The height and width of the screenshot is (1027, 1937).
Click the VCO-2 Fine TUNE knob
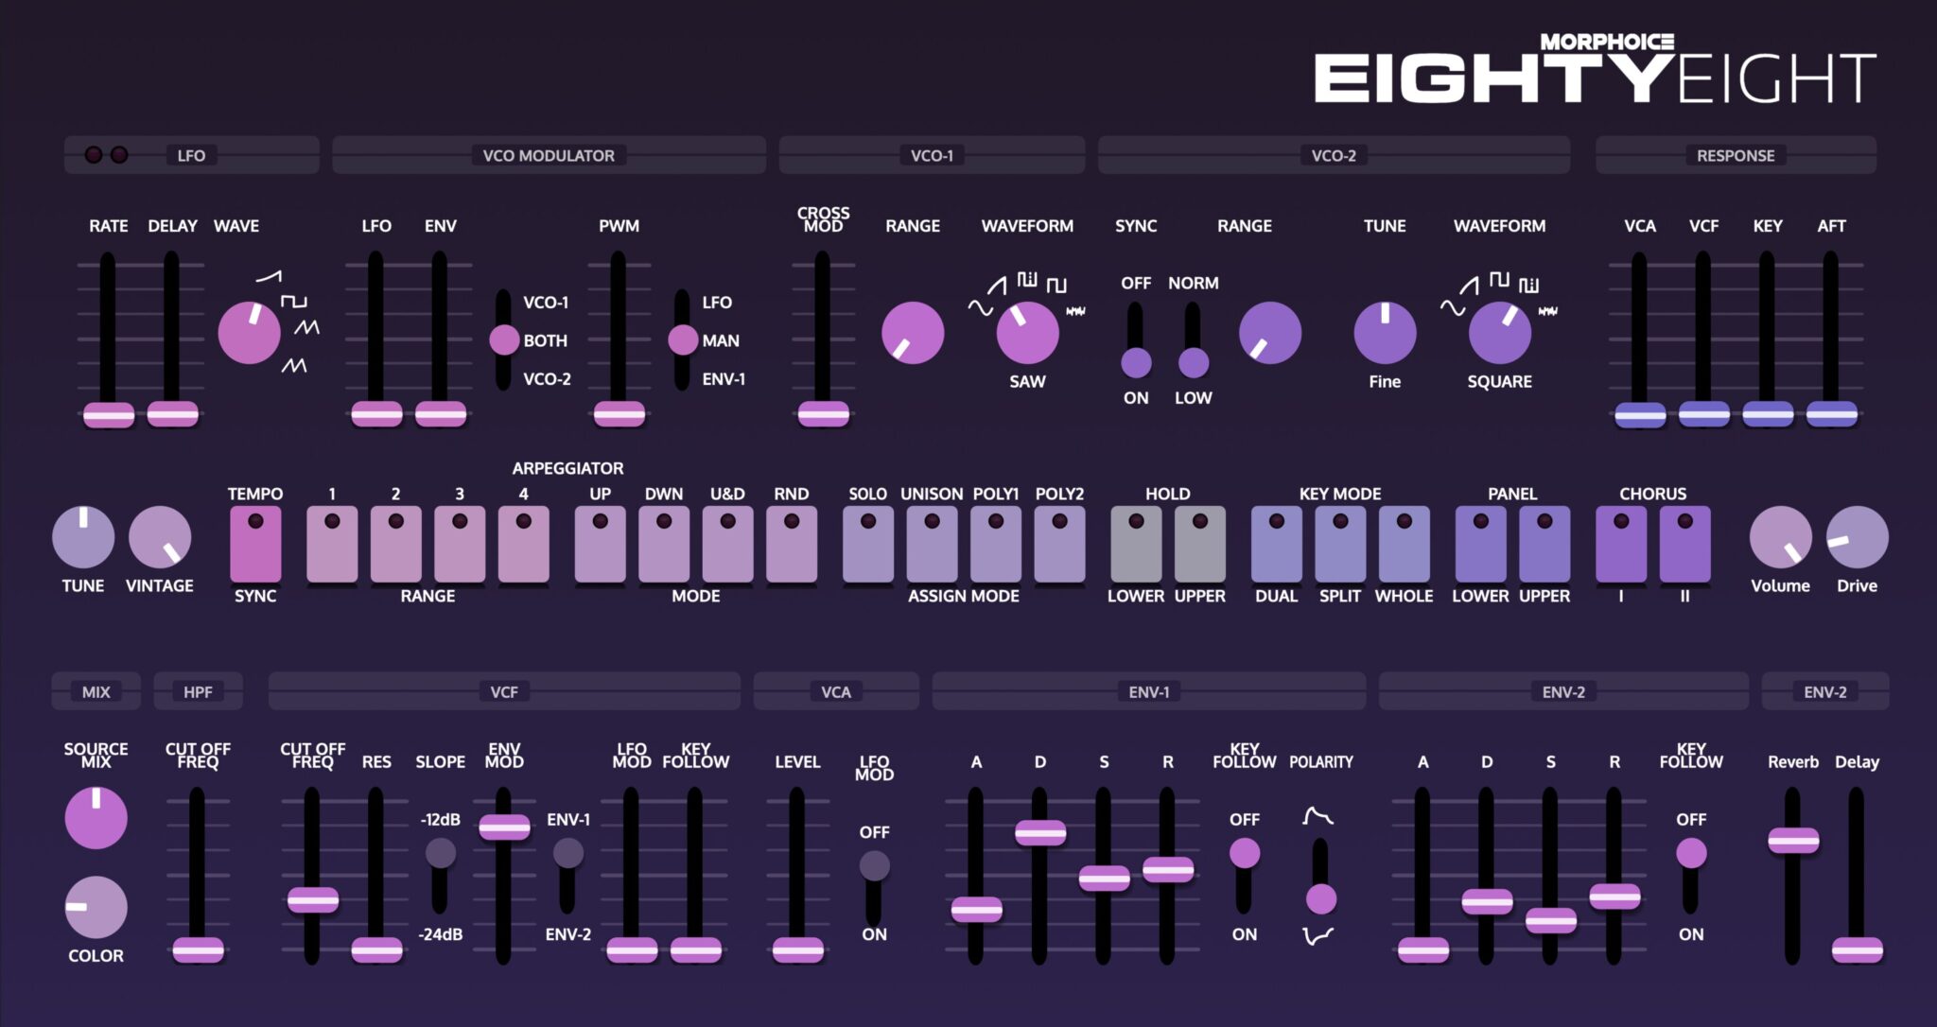(x=1385, y=333)
